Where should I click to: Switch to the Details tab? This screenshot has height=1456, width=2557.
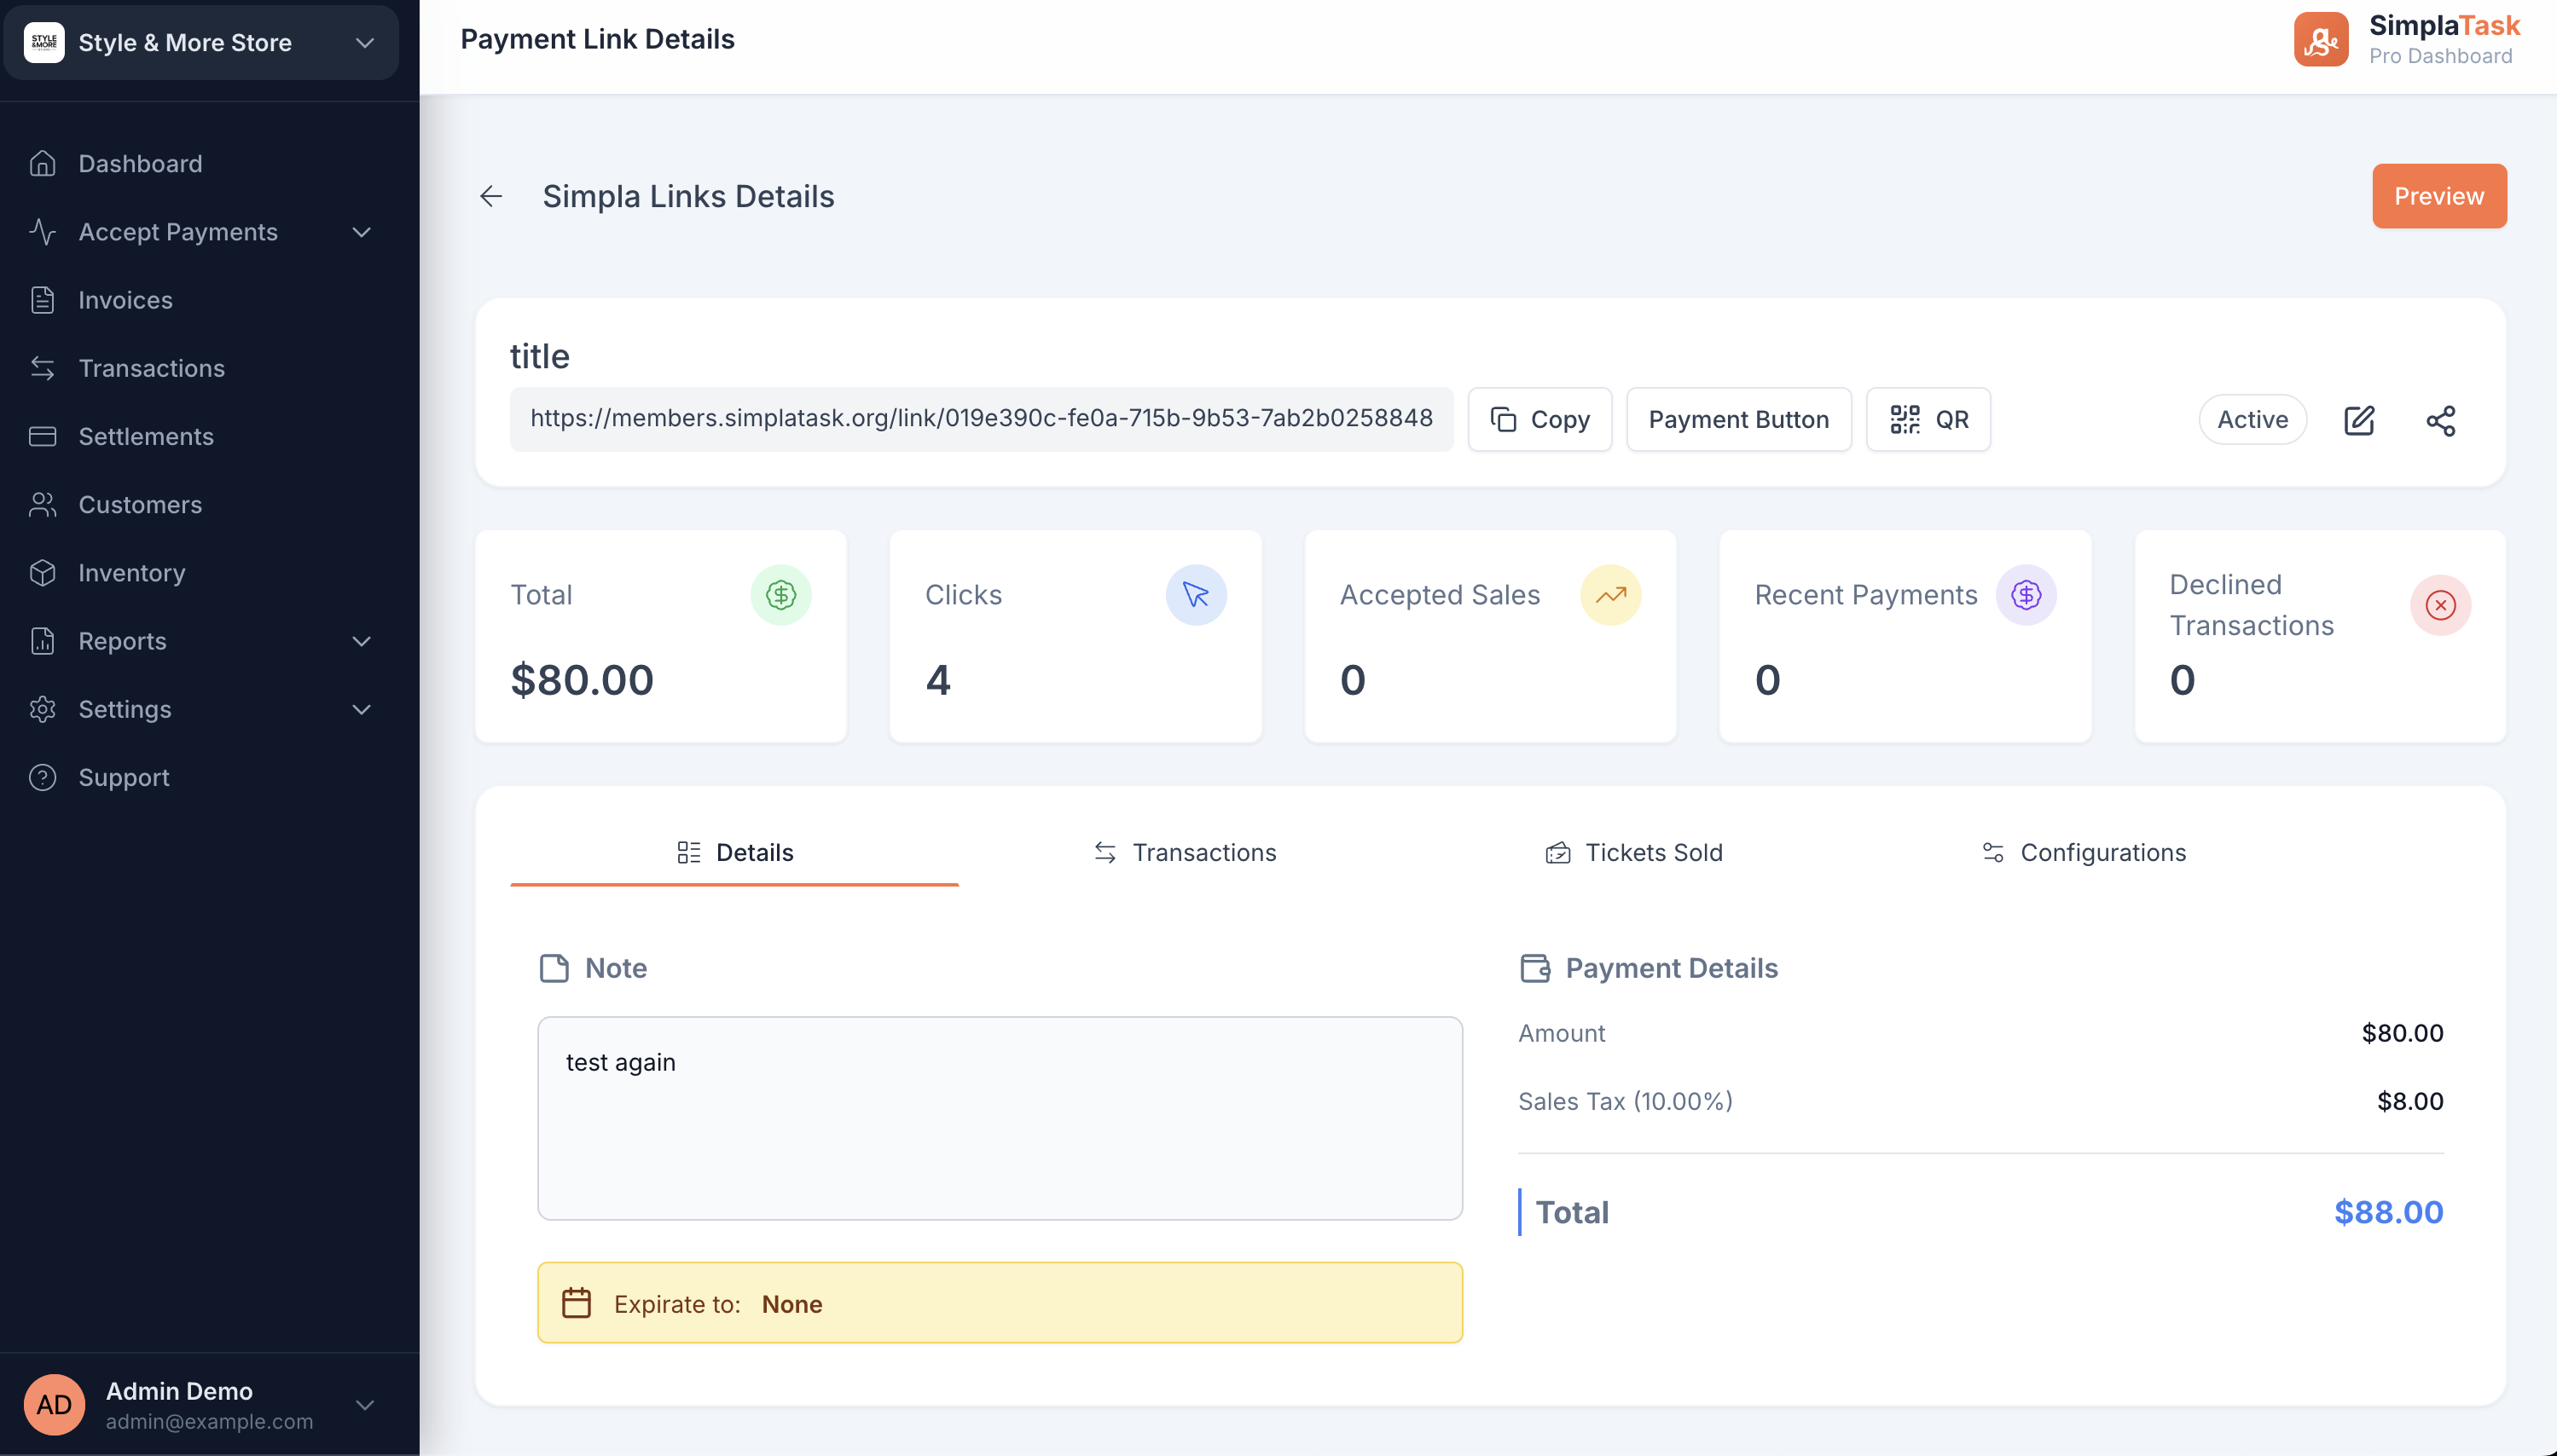click(x=734, y=852)
